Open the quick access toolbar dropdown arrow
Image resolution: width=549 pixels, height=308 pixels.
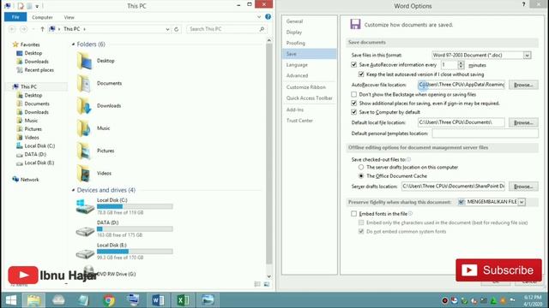pyautogui.click(x=37, y=6)
